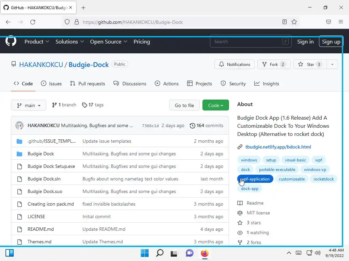Click the lock site info icon
349x261 pixels.
77,22
